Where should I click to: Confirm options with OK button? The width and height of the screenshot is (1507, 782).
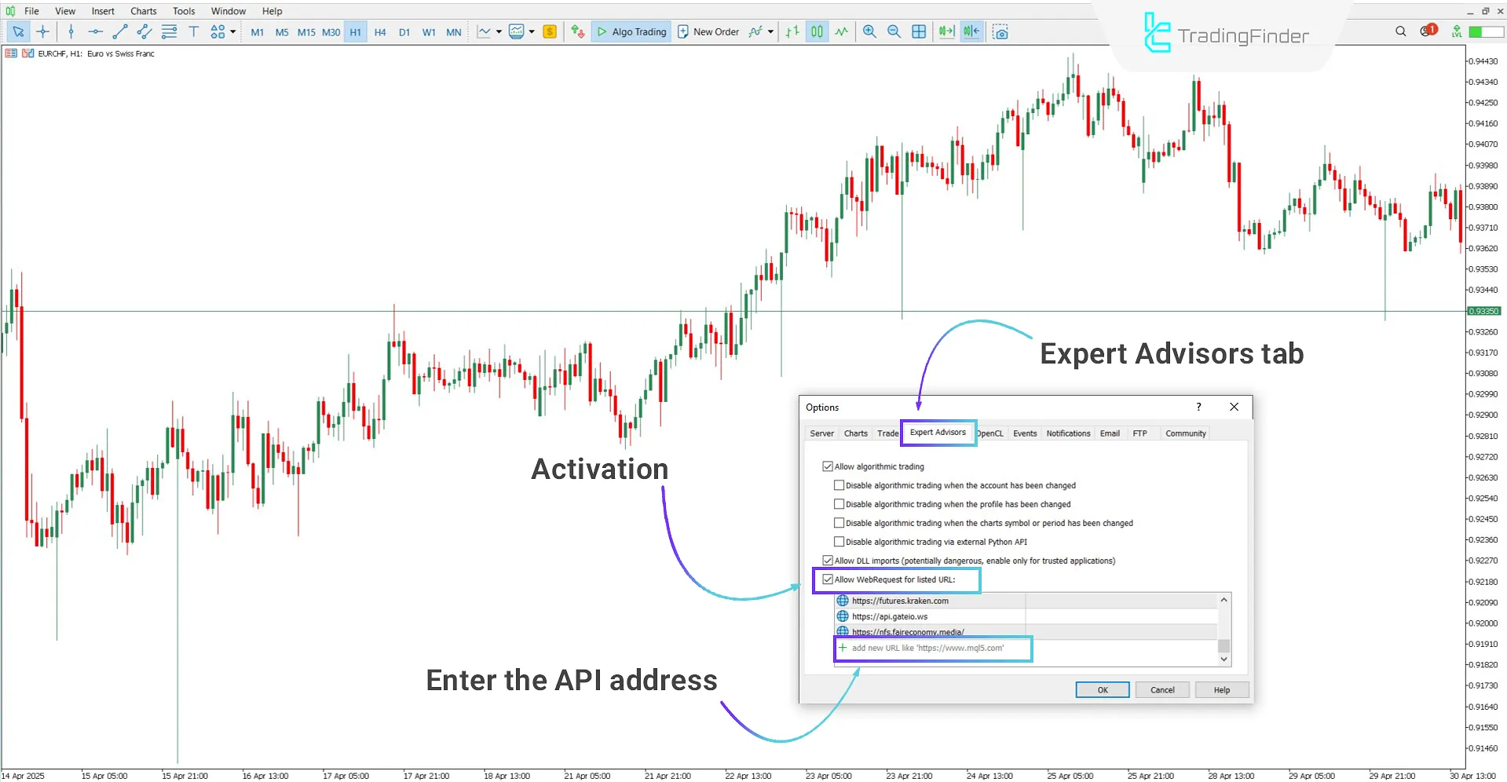tap(1102, 690)
